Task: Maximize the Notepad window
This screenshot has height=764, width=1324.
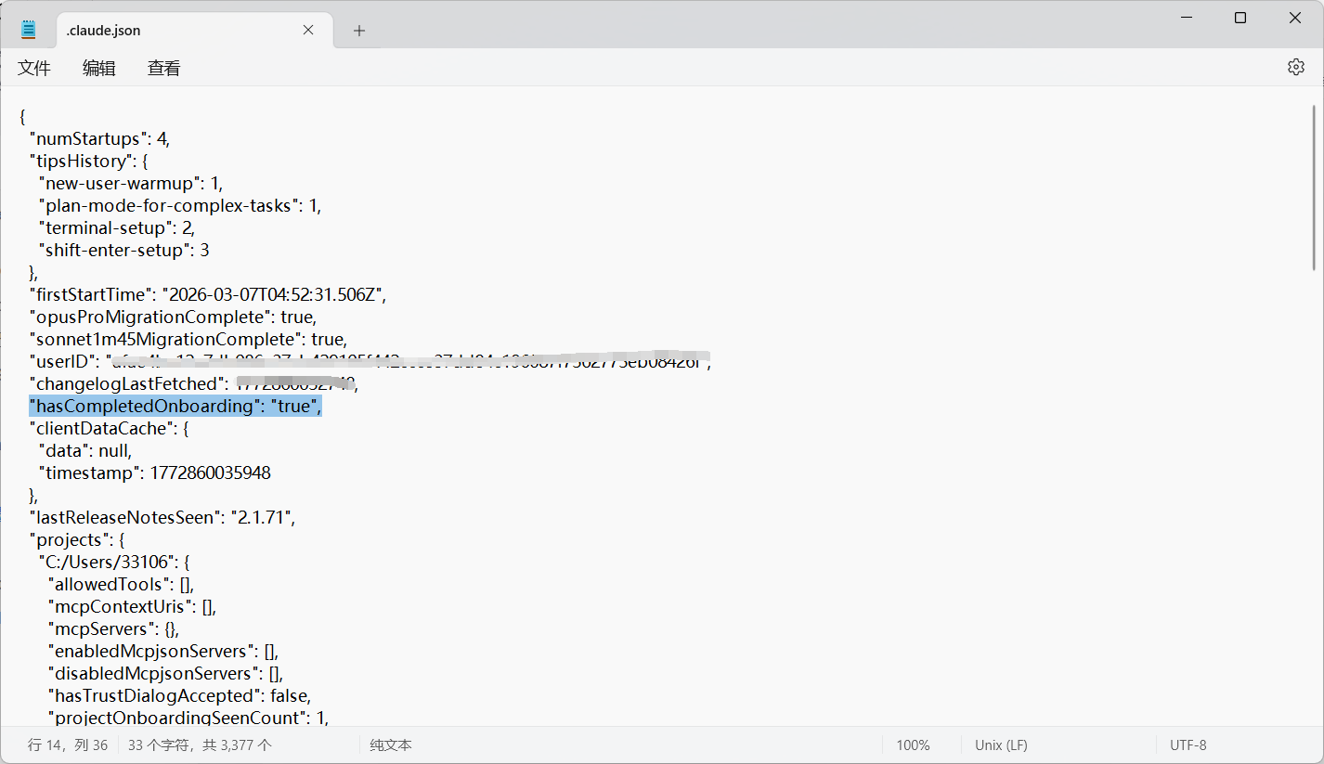Action: click(1240, 18)
